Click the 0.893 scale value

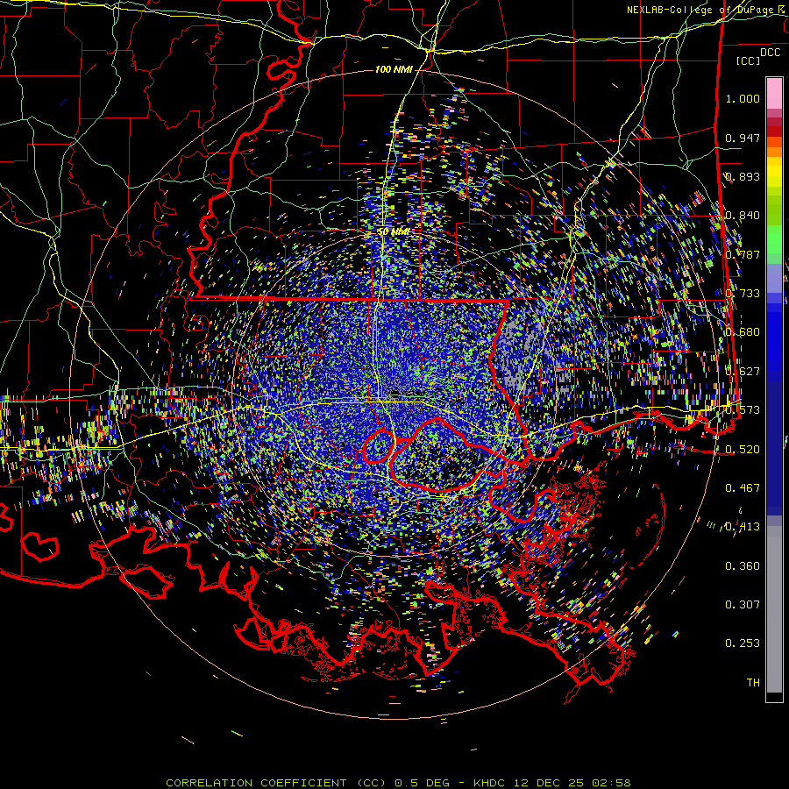pyautogui.click(x=743, y=176)
